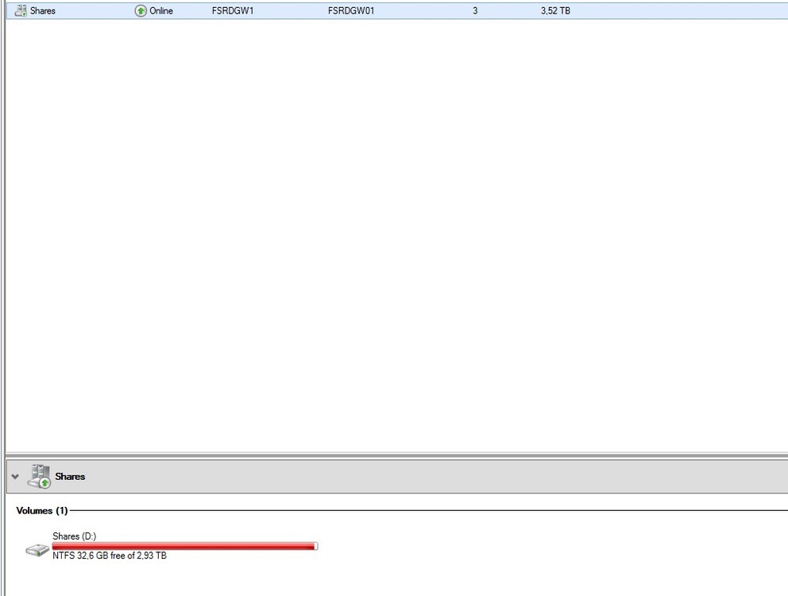
Task: Click the number 3 cell in the row
Action: pyautogui.click(x=475, y=11)
